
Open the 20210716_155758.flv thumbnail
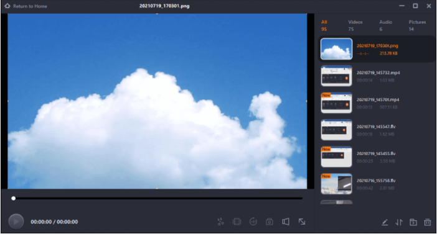pyautogui.click(x=336, y=184)
